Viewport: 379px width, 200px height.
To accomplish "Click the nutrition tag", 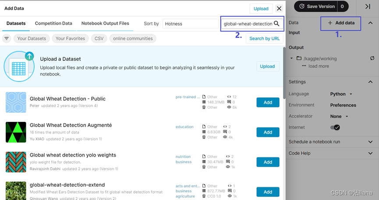I will 183,157.
